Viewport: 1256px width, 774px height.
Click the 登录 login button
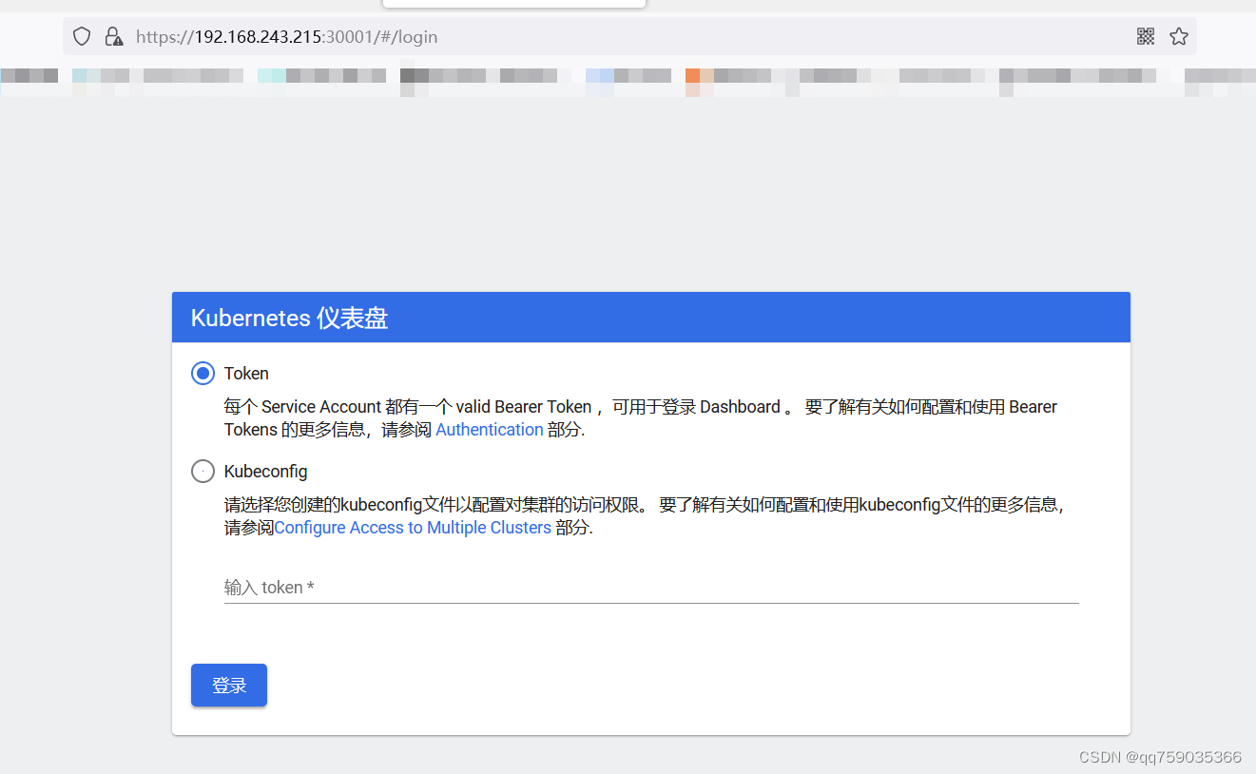pyautogui.click(x=229, y=686)
